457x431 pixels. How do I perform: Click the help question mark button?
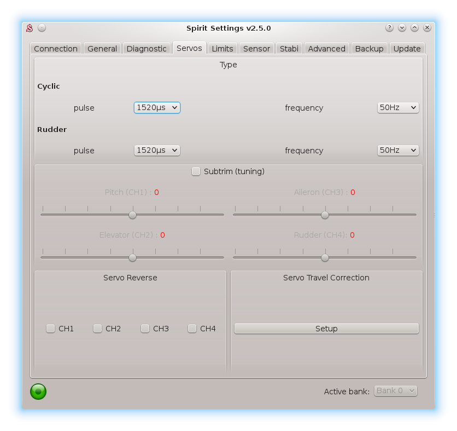point(389,28)
